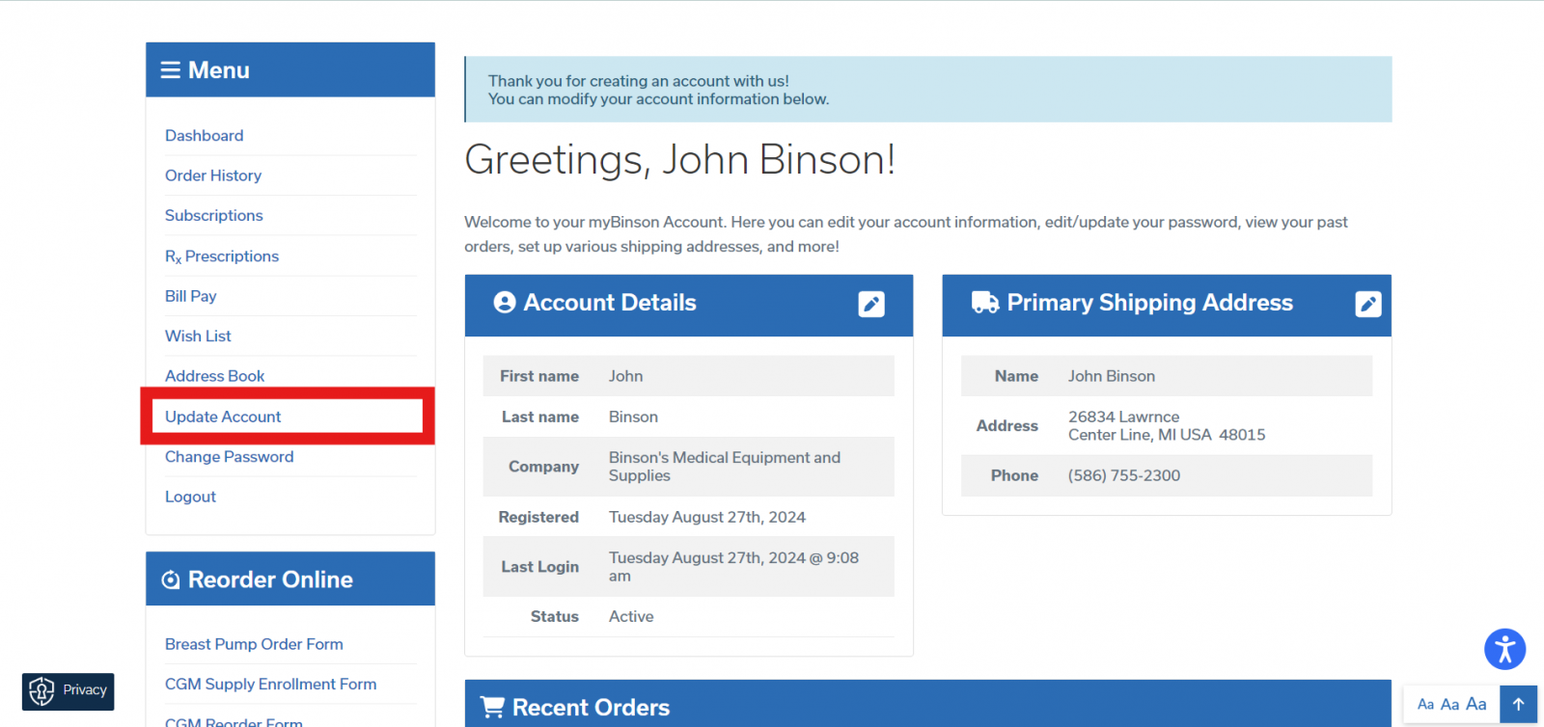
Task: Click the account user icon
Action: point(505,303)
